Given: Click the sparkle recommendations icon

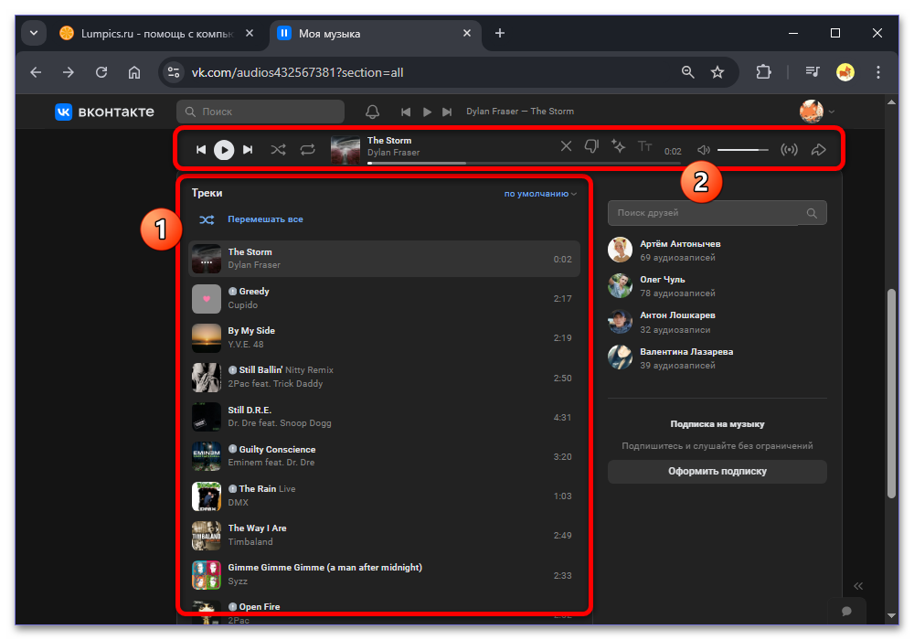Looking at the screenshot, I should click(619, 146).
